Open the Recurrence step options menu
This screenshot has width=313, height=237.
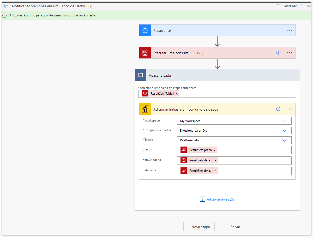(289, 30)
